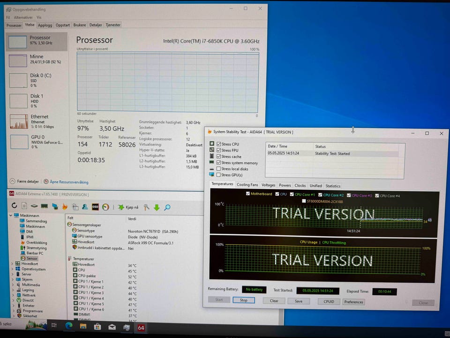
Task: Toggle the Motherboard graph checkbox
Action: coord(248,194)
